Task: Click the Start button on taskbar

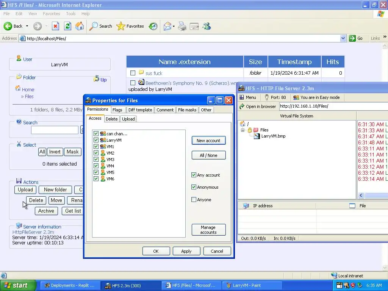Action: tap(17, 285)
